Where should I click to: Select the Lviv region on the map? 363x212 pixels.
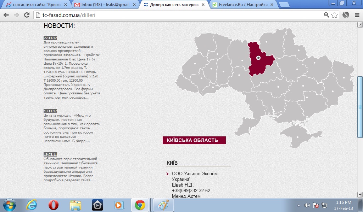click(195, 64)
